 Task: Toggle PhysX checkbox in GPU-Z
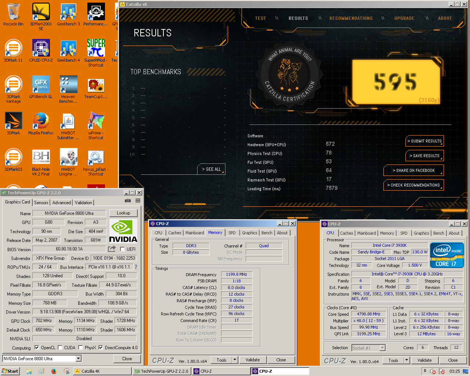80,347
